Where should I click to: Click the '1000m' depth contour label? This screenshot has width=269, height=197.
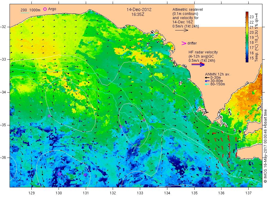pyautogui.click(x=35, y=10)
